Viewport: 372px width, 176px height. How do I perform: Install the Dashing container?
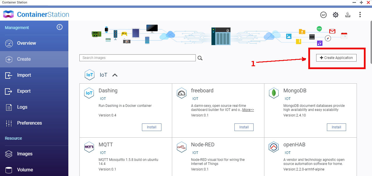pyautogui.click(x=152, y=127)
